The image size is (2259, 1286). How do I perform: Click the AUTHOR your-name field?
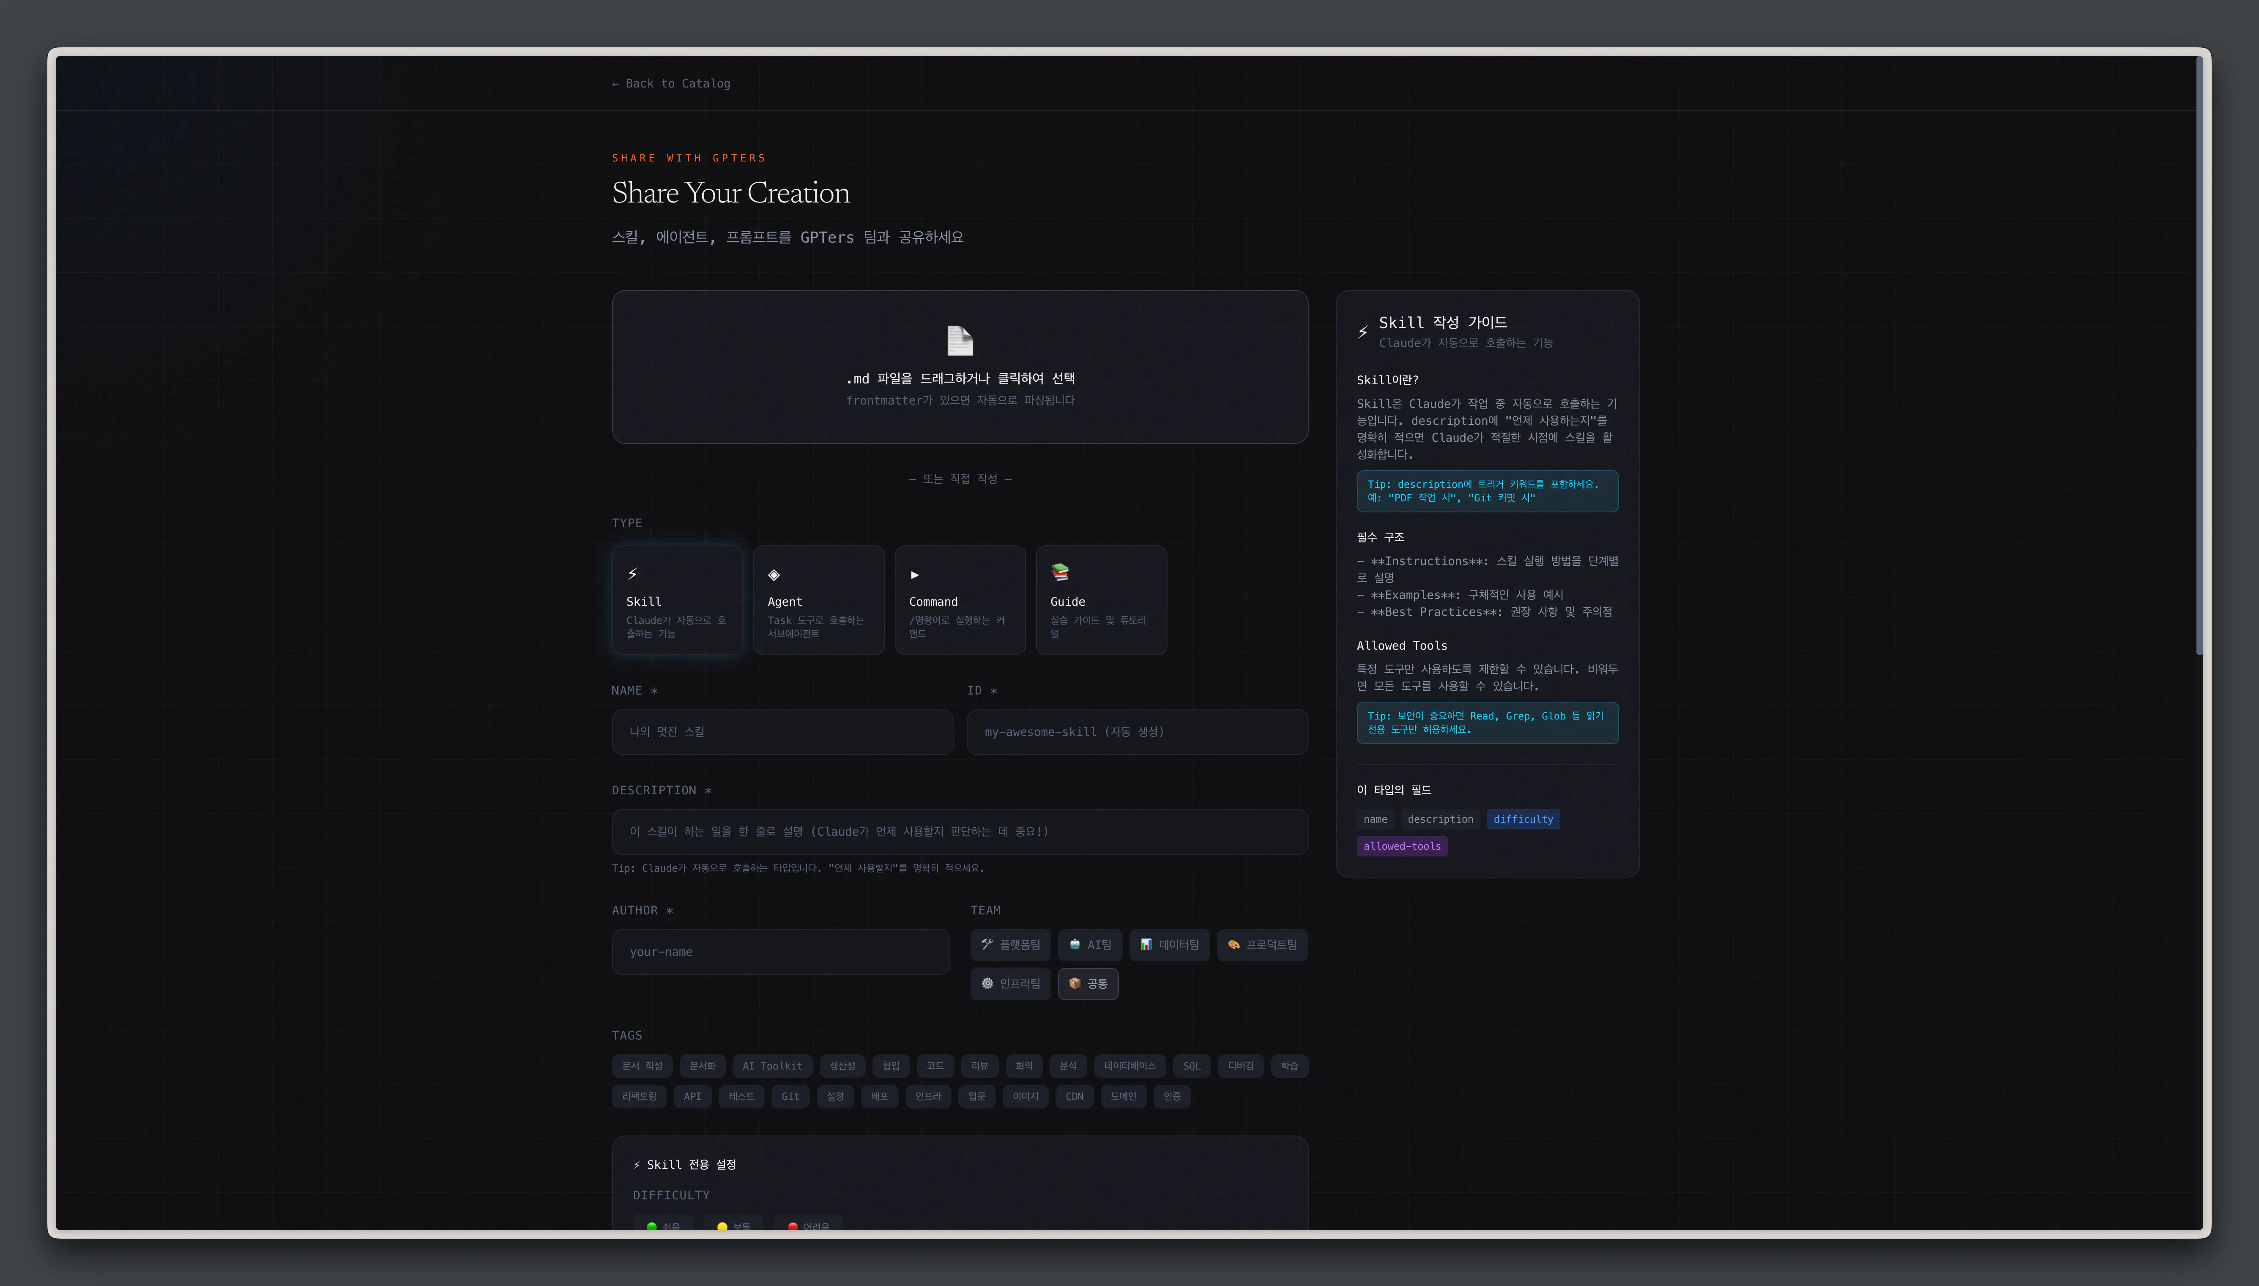click(780, 952)
